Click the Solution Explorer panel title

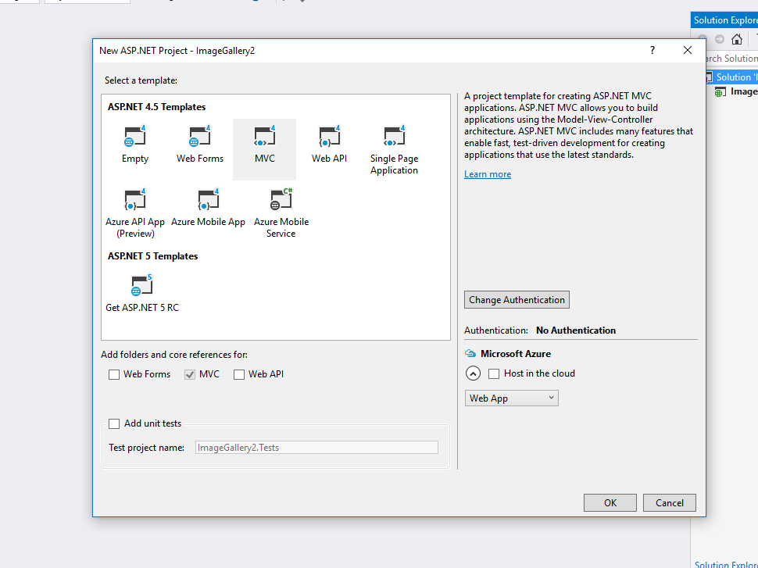[x=725, y=20]
